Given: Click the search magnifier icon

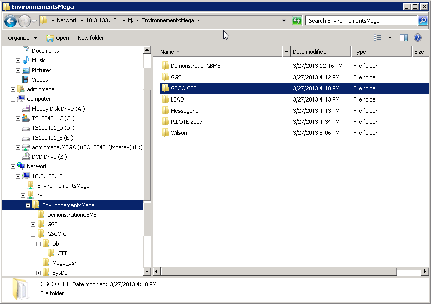Looking at the screenshot, I should tap(423, 21).
